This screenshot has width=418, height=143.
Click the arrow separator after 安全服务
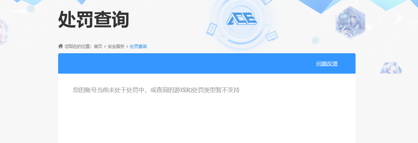127,47
